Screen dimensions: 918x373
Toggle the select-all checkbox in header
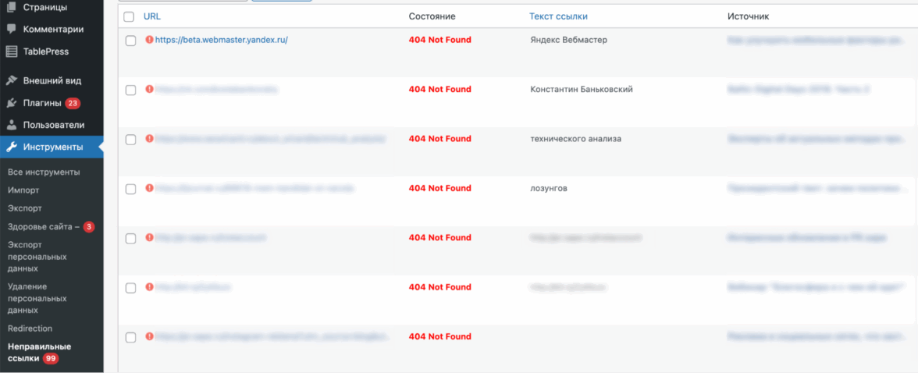pos(129,16)
